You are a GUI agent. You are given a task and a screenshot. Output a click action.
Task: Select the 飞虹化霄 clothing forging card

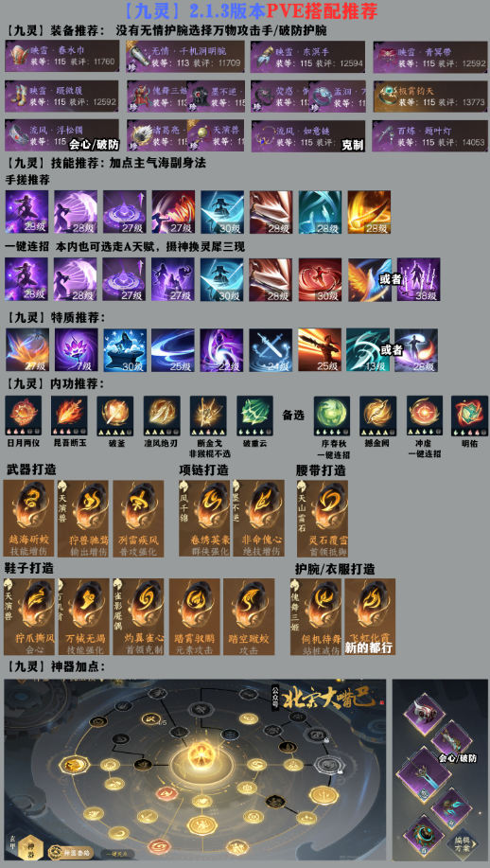(x=370, y=617)
